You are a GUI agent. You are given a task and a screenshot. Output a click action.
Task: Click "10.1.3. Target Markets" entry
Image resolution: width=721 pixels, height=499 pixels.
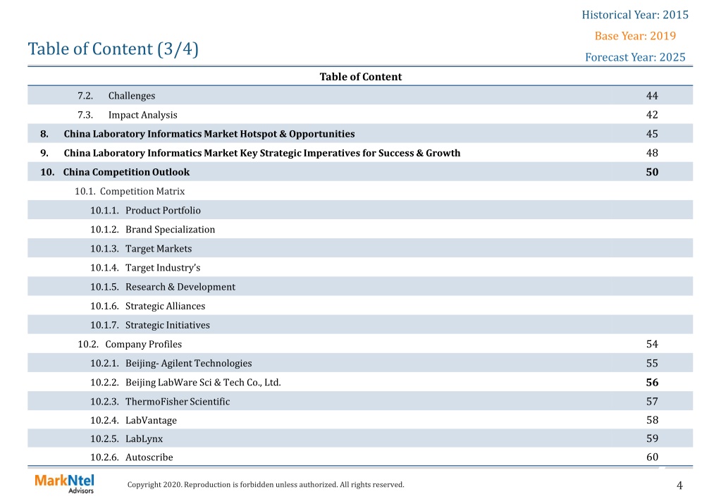point(141,249)
